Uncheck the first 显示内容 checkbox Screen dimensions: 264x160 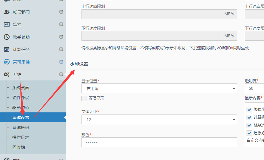tap(249, 110)
